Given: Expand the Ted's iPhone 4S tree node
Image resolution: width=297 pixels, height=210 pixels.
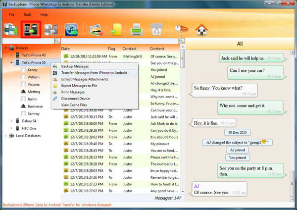Looking at the screenshot, I should pyautogui.click(x=11, y=55).
